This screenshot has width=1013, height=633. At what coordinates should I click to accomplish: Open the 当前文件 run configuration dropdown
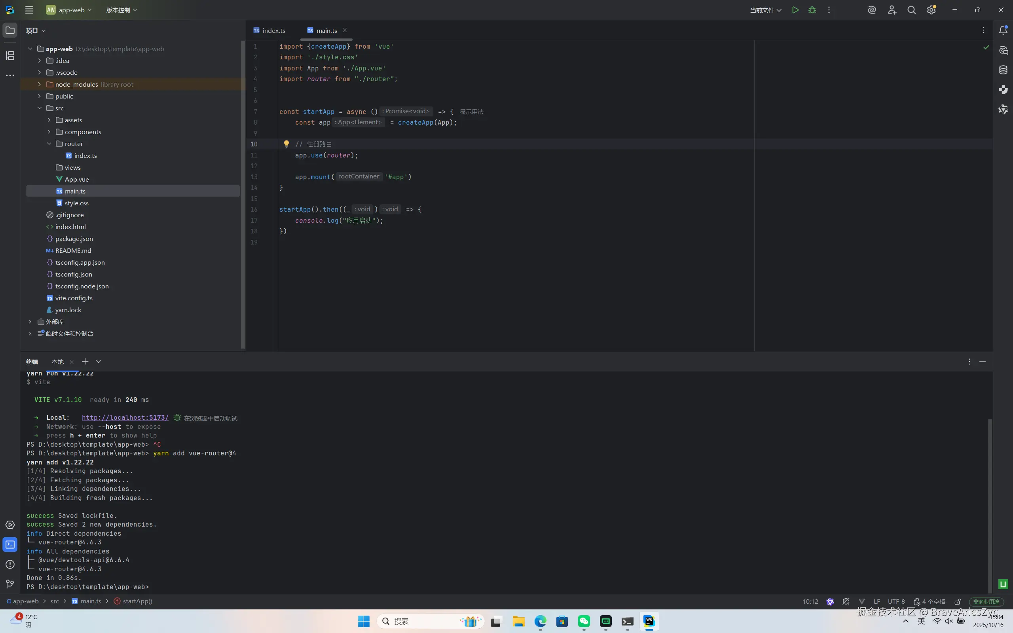pos(766,10)
